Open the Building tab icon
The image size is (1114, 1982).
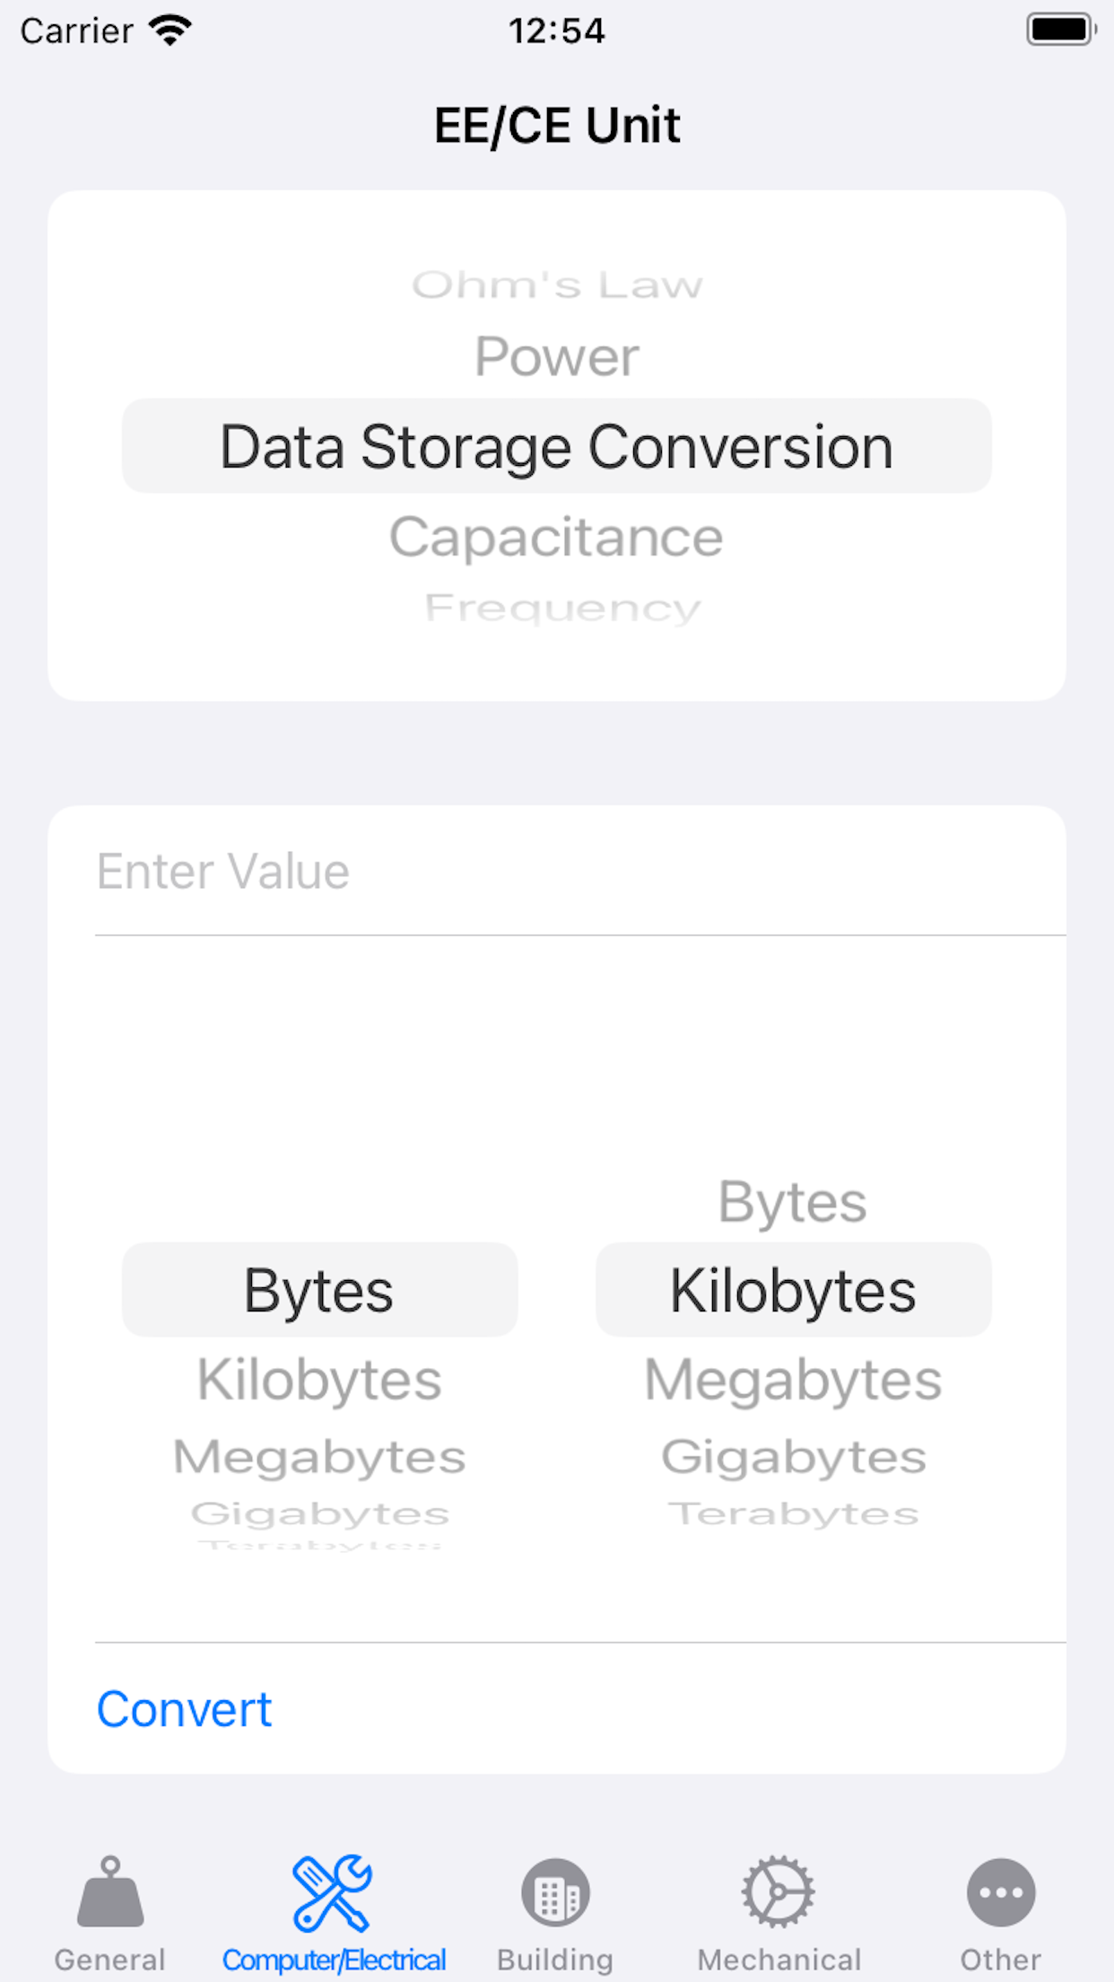(x=555, y=1892)
